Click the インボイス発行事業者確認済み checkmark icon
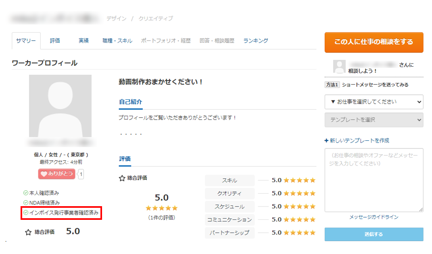 click(x=26, y=213)
